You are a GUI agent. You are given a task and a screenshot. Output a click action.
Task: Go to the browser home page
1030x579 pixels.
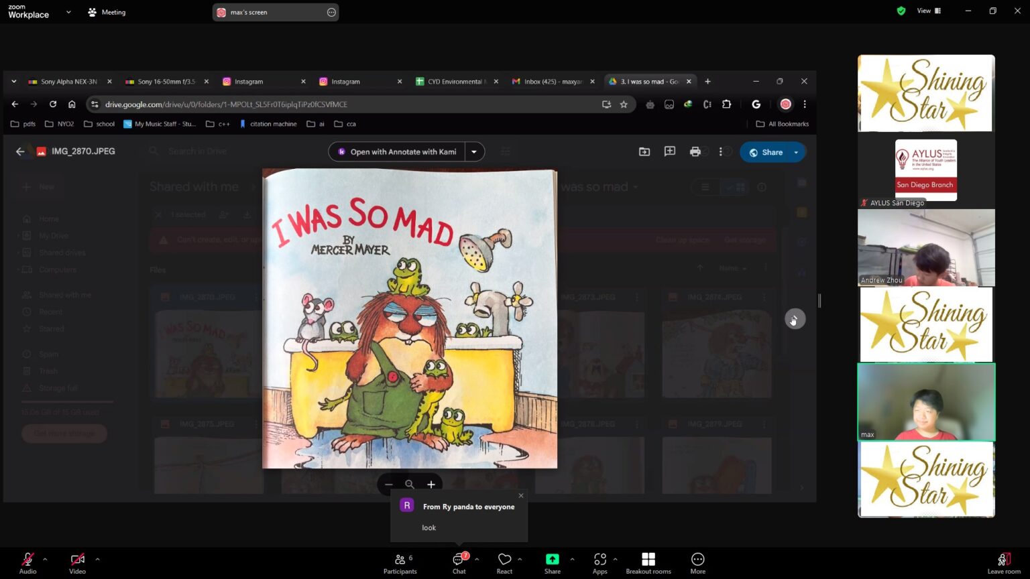72,104
